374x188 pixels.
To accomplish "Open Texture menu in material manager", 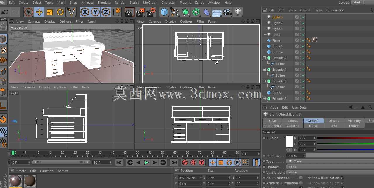I will click(x=63, y=171).
